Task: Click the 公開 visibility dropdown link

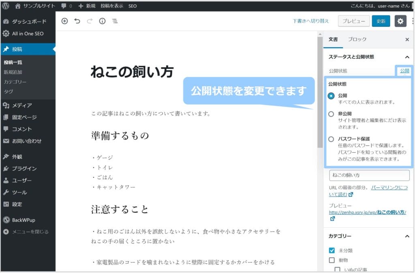Action: (x=404, y=71)
